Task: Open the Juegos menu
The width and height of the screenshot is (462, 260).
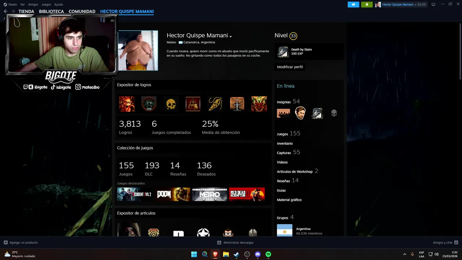Action: pos(46,4)
